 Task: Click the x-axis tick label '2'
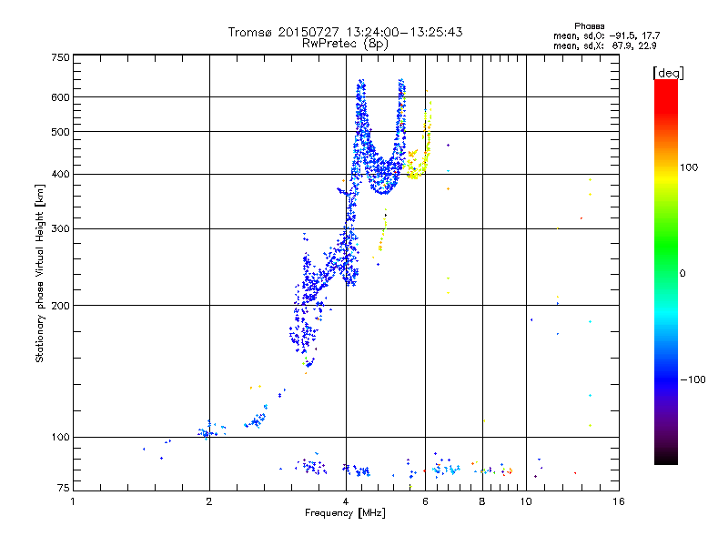click(209, 501)
